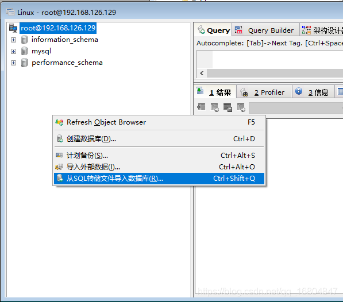This screenshot has height=302, width=343.
Task: Click the performance_schema database cylinder icon
Action: (24, 63)
